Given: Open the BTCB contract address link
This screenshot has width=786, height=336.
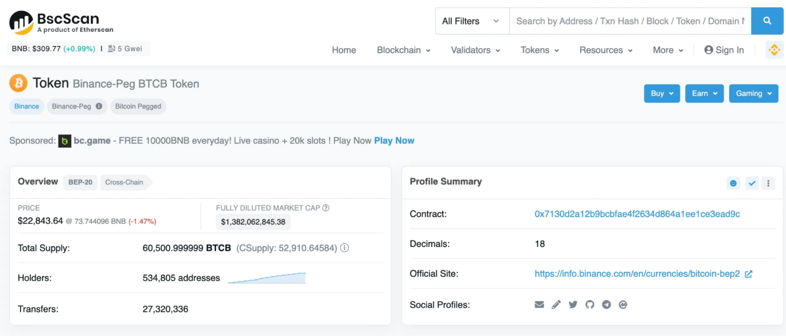Looking at the screenshot, I should click(x=637, y=214).
